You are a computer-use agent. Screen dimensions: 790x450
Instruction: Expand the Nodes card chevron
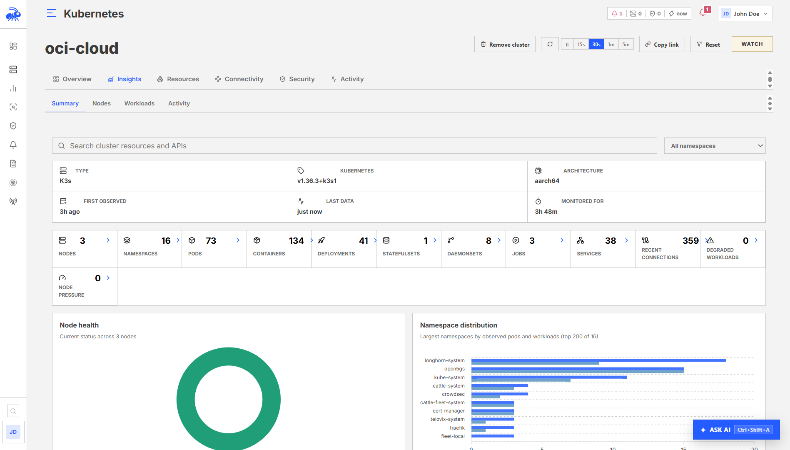(108, 240)
